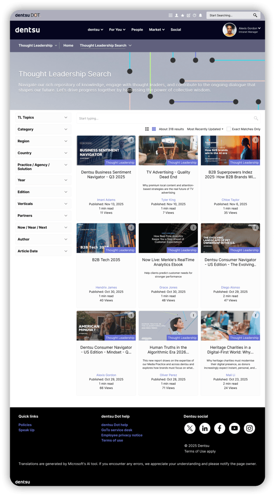Open options menu on B2B Superpowers card
Image resolution: width=275 pixels, height=496 pixels.
(256, 140)
